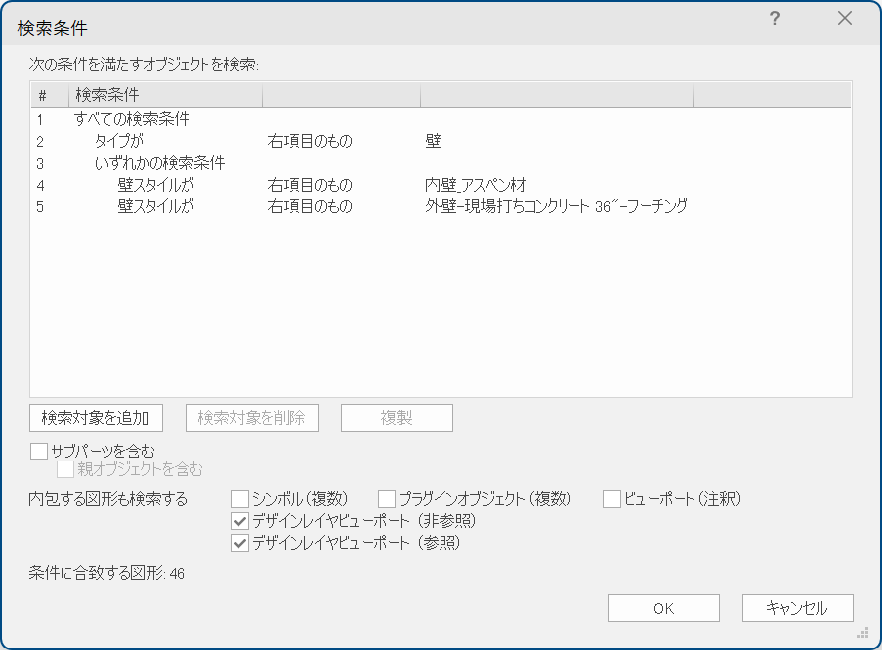Screen dimensions: 882x650
Task: Click the キャンセル button
Action: [797, 608]
